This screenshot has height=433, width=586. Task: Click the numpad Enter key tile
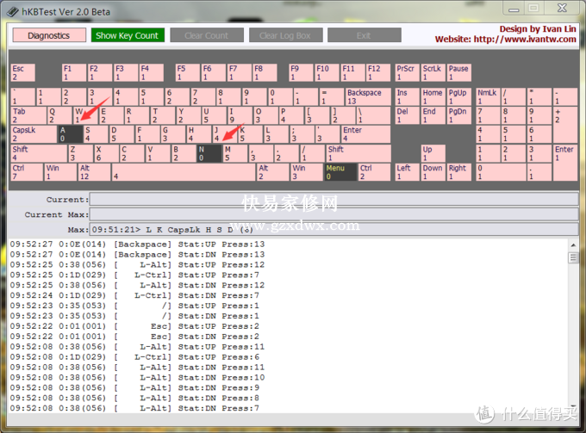pos(565,163)
